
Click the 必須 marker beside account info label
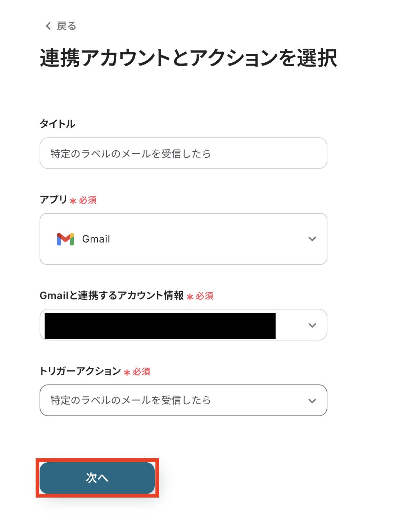[x=205, y=296]
